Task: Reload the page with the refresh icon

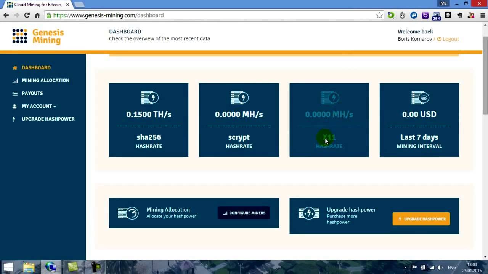Action: 27,15
